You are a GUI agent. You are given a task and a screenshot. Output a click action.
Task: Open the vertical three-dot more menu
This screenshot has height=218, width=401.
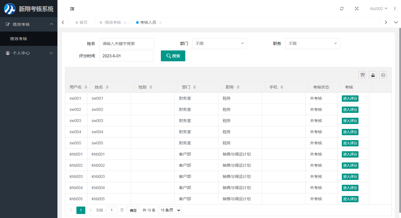coord(395,9)
